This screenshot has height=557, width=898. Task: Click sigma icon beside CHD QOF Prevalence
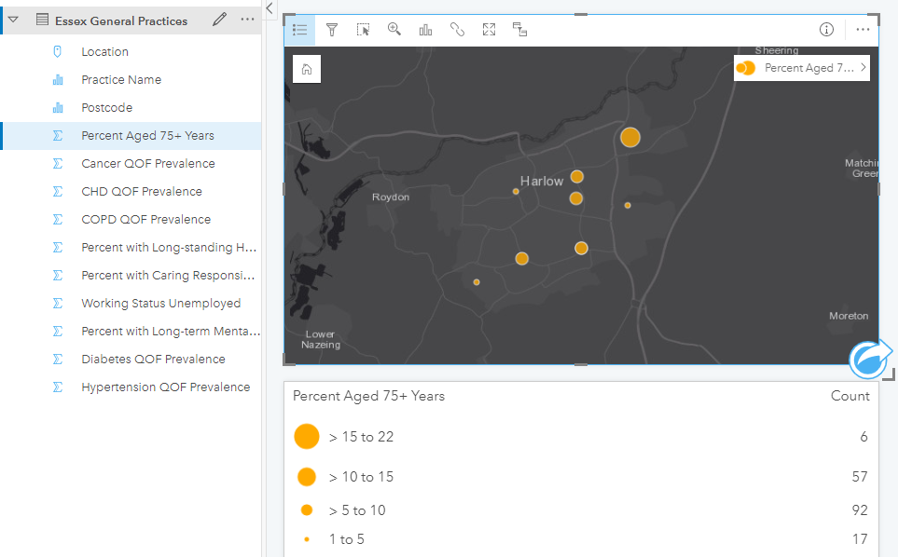pos(58,192)
